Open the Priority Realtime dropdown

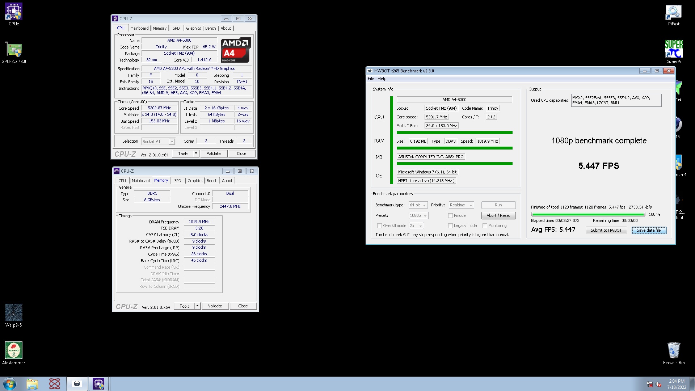coord(461,205)
